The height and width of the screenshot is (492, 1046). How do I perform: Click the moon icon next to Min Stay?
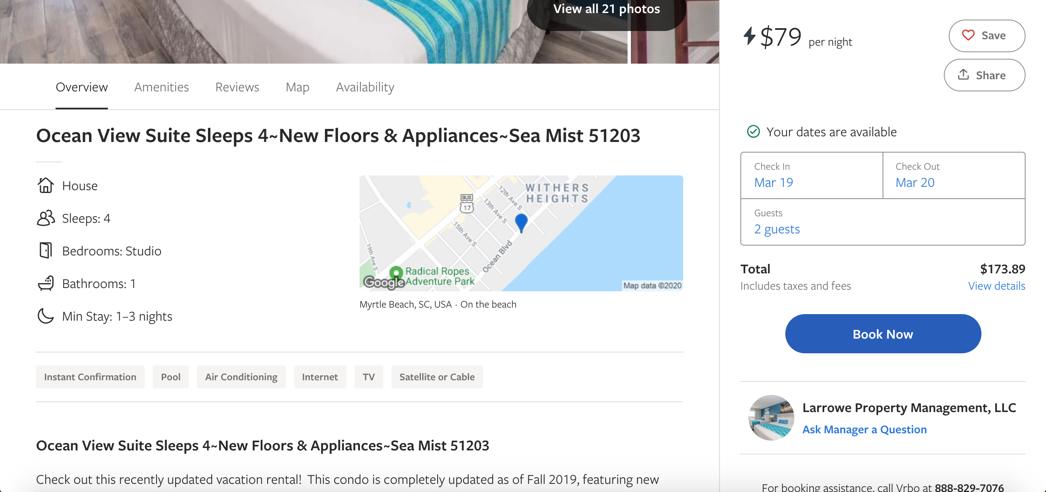tap(46, 316)
